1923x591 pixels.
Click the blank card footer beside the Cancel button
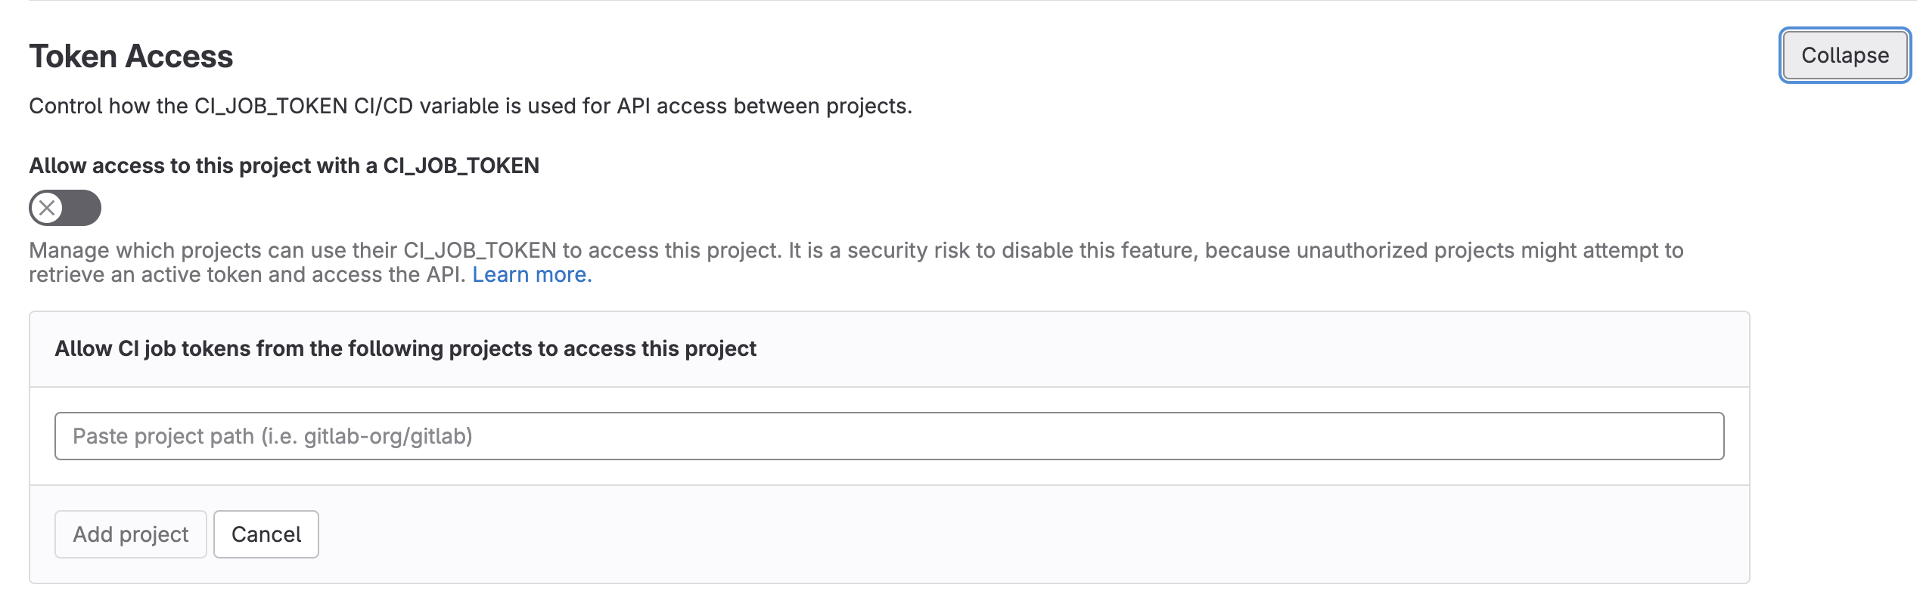pos(983,534)
